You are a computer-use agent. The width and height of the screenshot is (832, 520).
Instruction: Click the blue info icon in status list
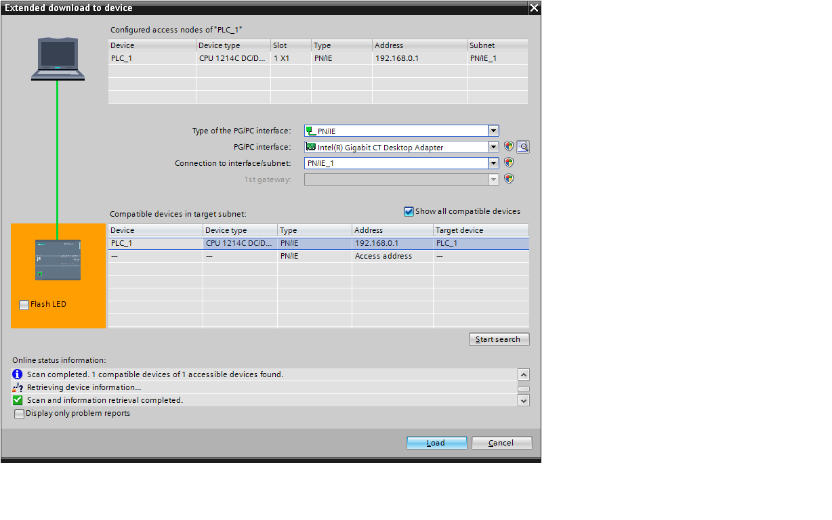pos(18,374)
